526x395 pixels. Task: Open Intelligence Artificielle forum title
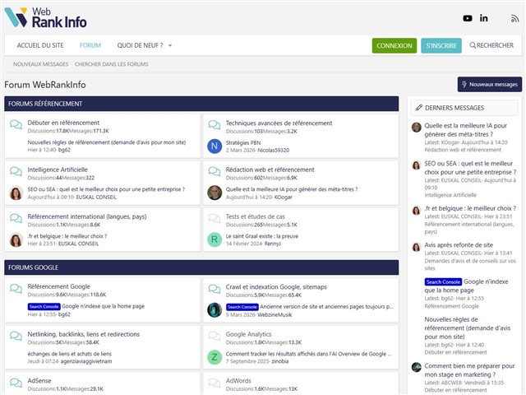[x=58, y=170]
